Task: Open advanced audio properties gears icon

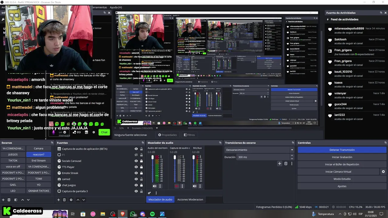Action: pos(149,193)
